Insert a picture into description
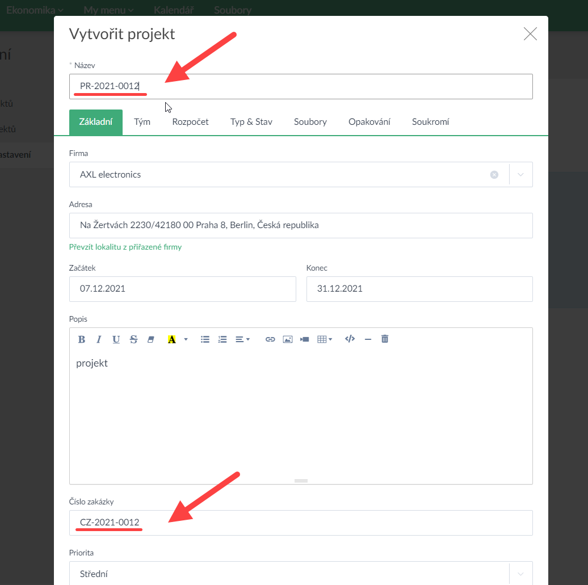 coord(288,339)
